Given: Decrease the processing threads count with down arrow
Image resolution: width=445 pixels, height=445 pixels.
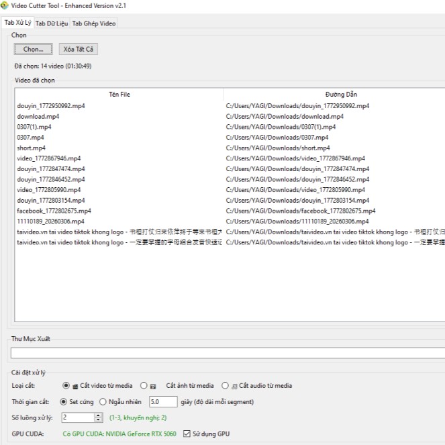Looking at the screenshot, I should [97, 420].
